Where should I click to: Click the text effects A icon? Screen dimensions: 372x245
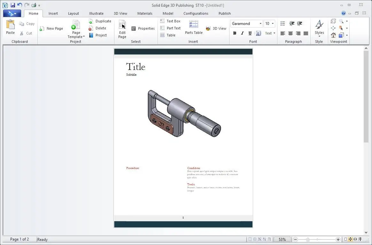tap(258, 33)
